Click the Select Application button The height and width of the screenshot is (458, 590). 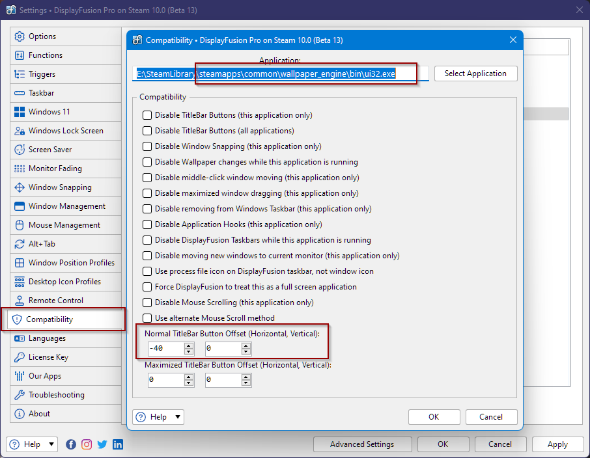pyautogui.click(x=475, y=74)
